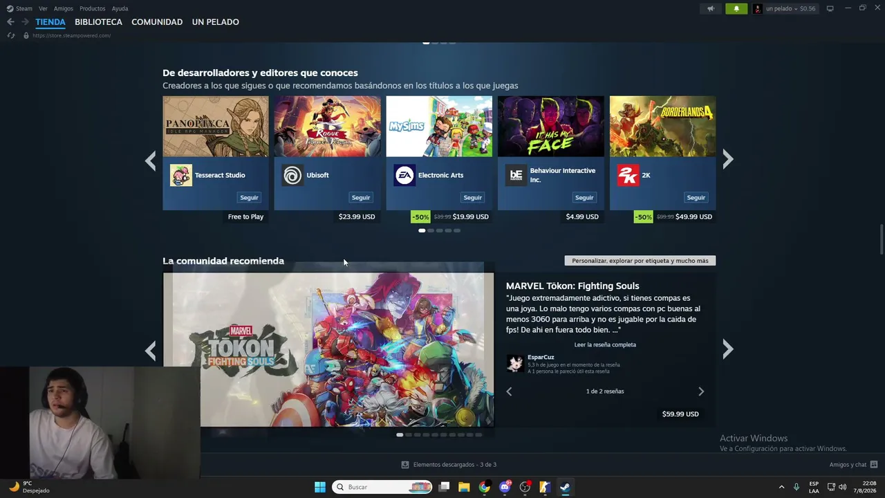
Task: Open the Borderlands 4 thumbnail
Action: (x=662, y=127)
